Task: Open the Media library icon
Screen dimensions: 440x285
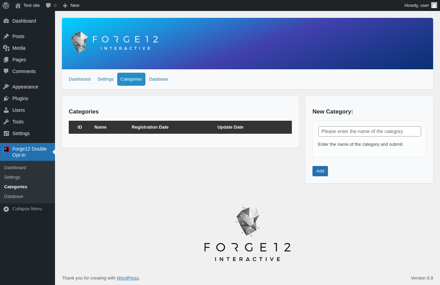Action: tap(6, 48)
